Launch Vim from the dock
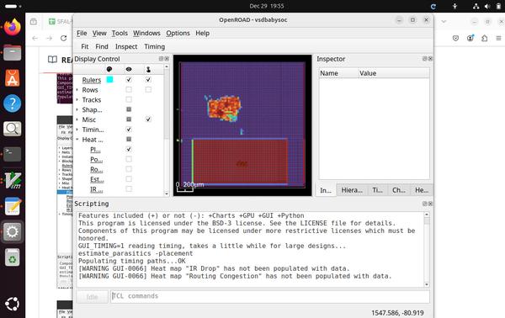Image resolution: width=505 pixels, height=318 pixels. (13, 180)
